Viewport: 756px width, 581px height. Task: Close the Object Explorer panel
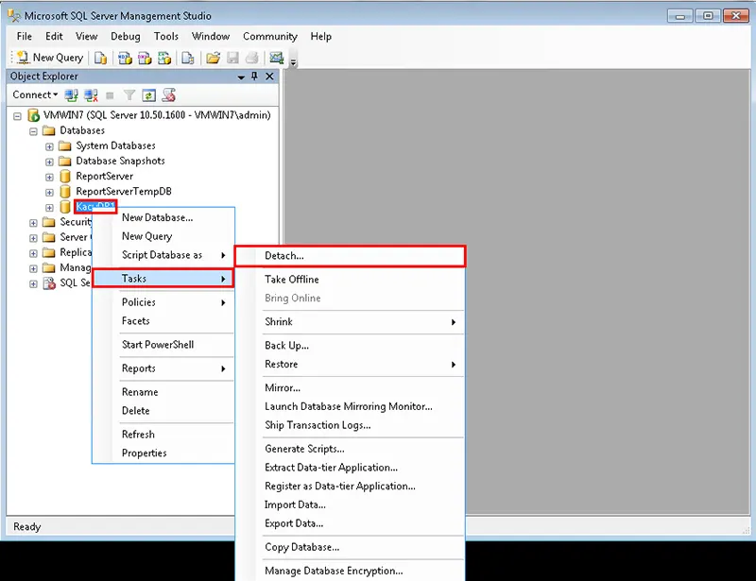point(269,77)
